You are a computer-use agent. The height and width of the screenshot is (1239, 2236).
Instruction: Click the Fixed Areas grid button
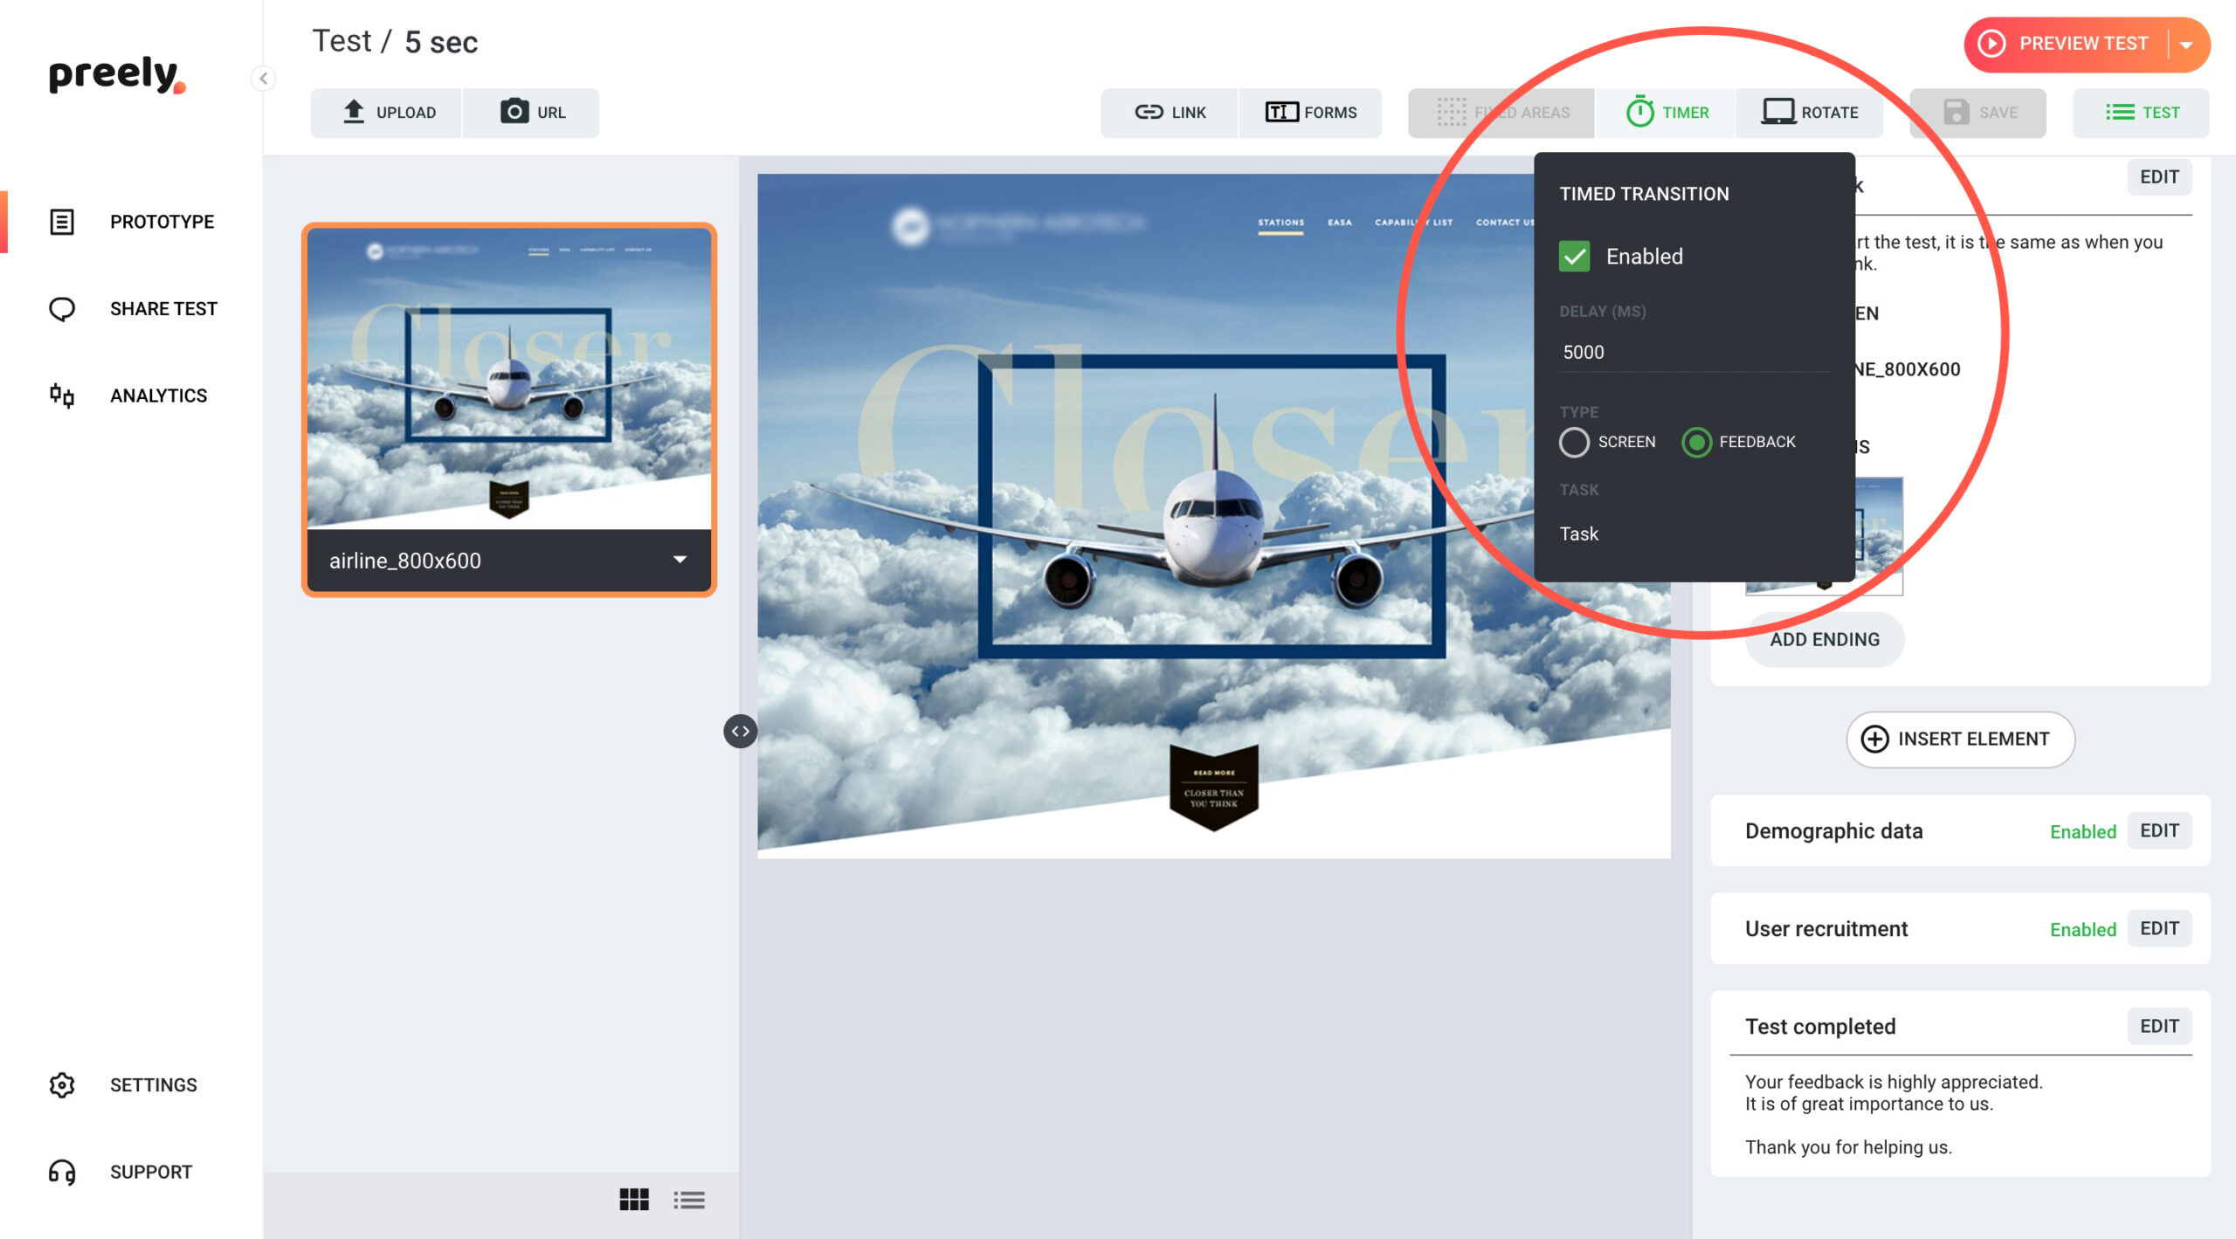tap(1501, 113)
